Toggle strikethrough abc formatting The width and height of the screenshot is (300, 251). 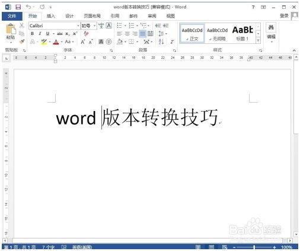60,34
